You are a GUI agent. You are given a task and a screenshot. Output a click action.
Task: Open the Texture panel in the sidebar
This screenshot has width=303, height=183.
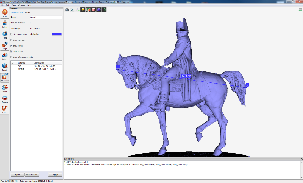[5, 99]
